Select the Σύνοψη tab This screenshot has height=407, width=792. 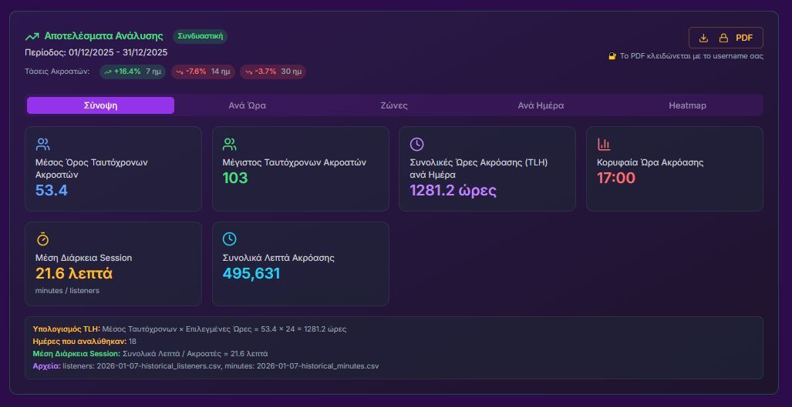100,105
